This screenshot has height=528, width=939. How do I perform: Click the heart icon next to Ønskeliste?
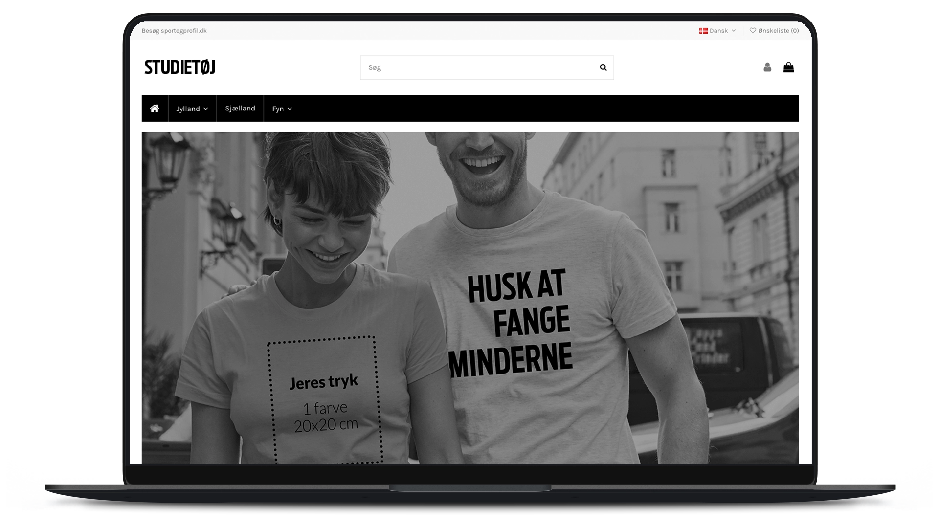point(752,30)
